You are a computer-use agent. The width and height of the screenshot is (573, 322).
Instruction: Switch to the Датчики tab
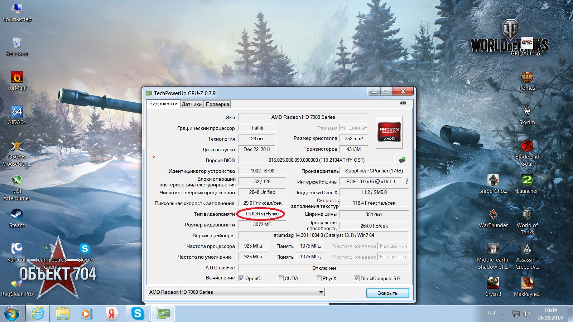click(x=192, y=104)
